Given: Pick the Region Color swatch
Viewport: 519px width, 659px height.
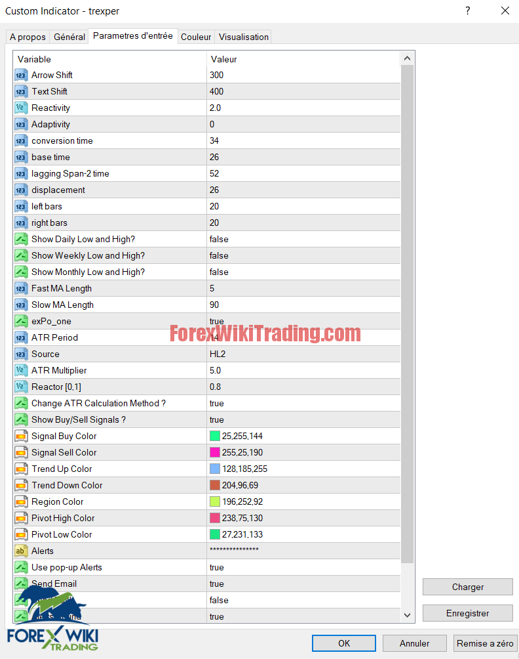Looking at the screenshot, I should [215, 501].
